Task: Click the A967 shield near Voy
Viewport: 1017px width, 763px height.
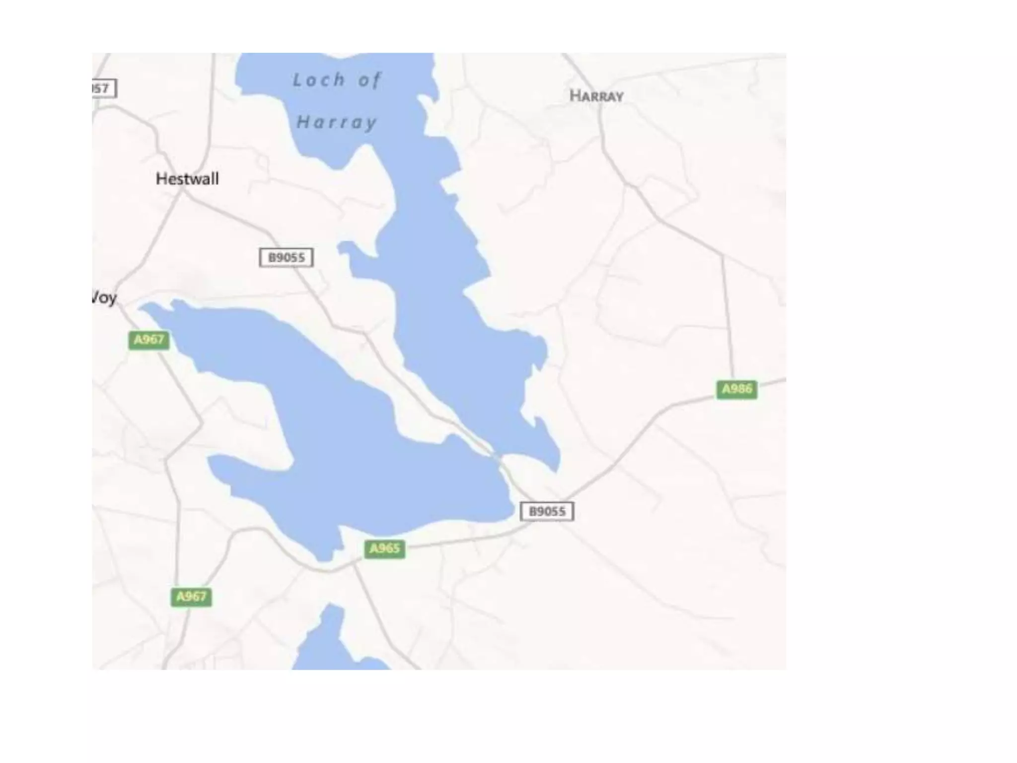Action: point(149,340)
